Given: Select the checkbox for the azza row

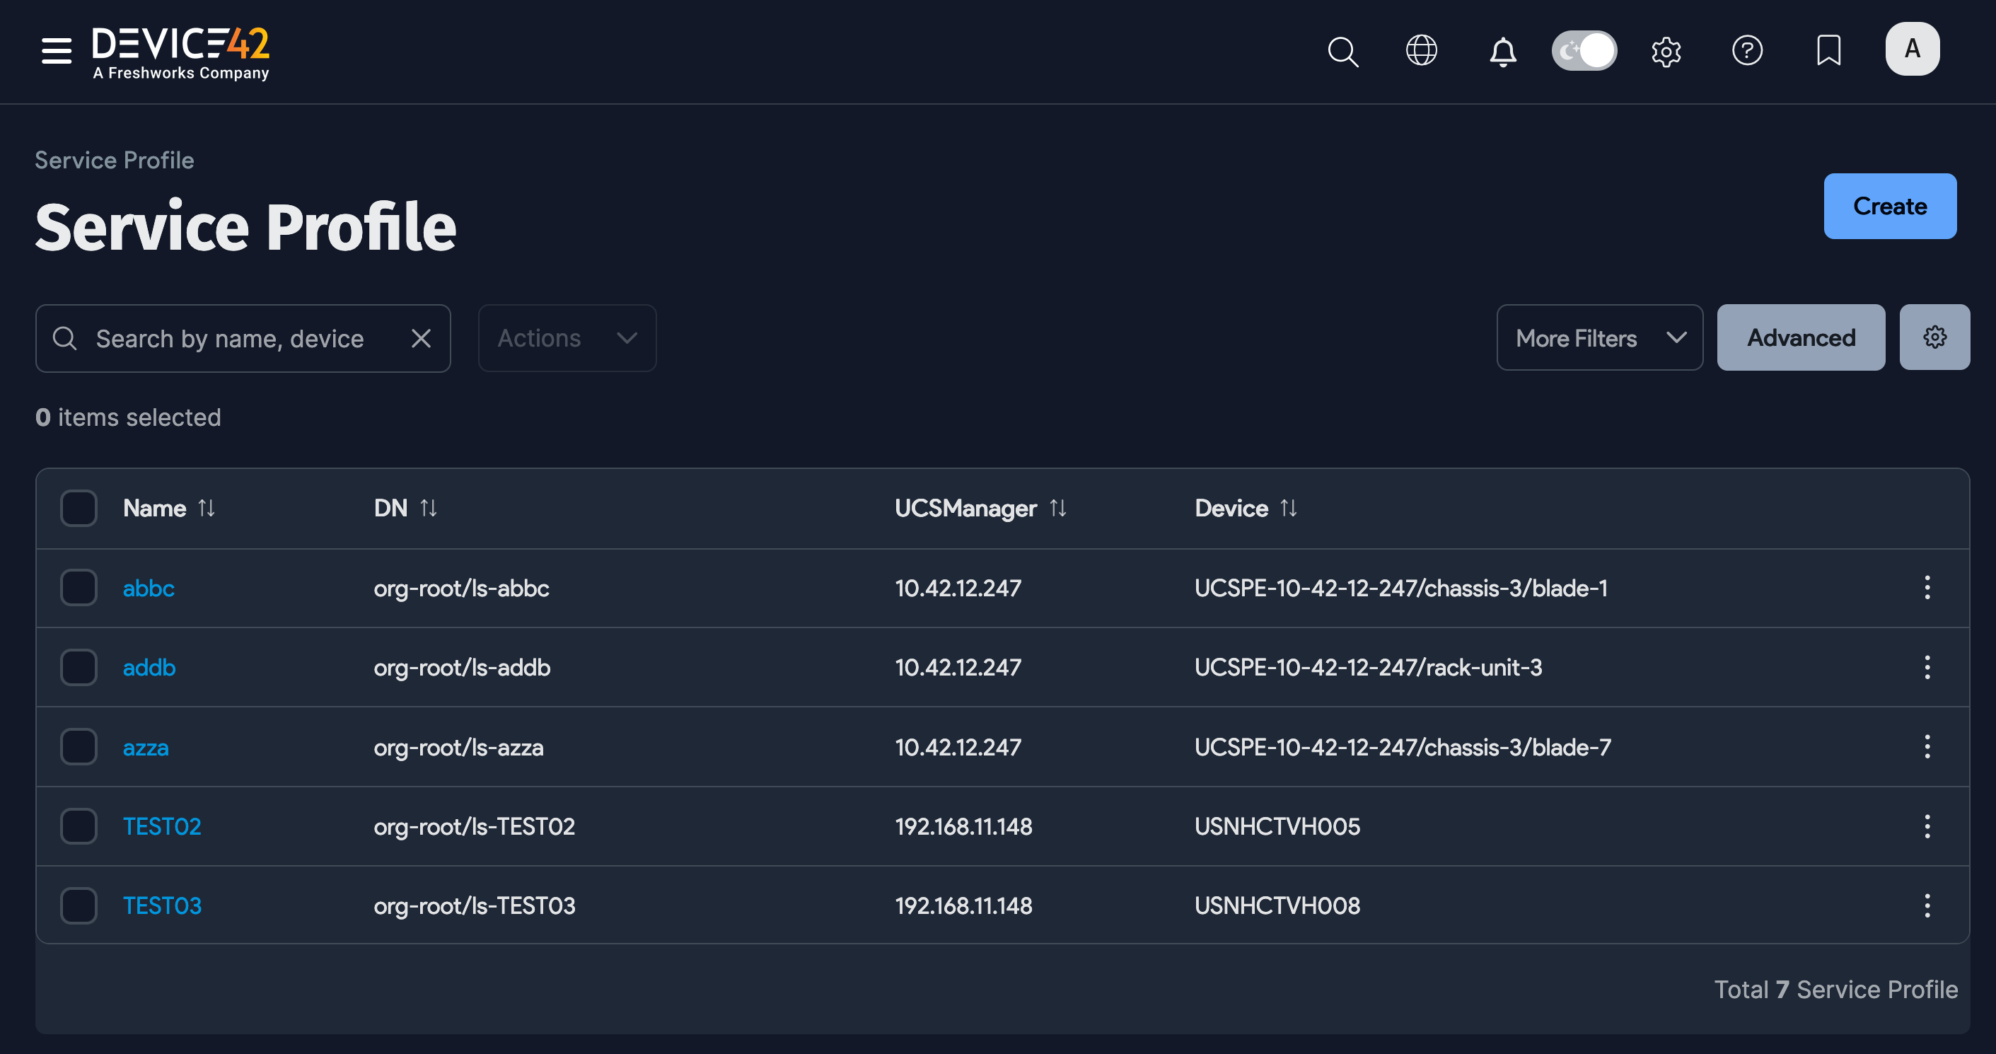Looking at the screenshot, I should (x=79, y=746).
